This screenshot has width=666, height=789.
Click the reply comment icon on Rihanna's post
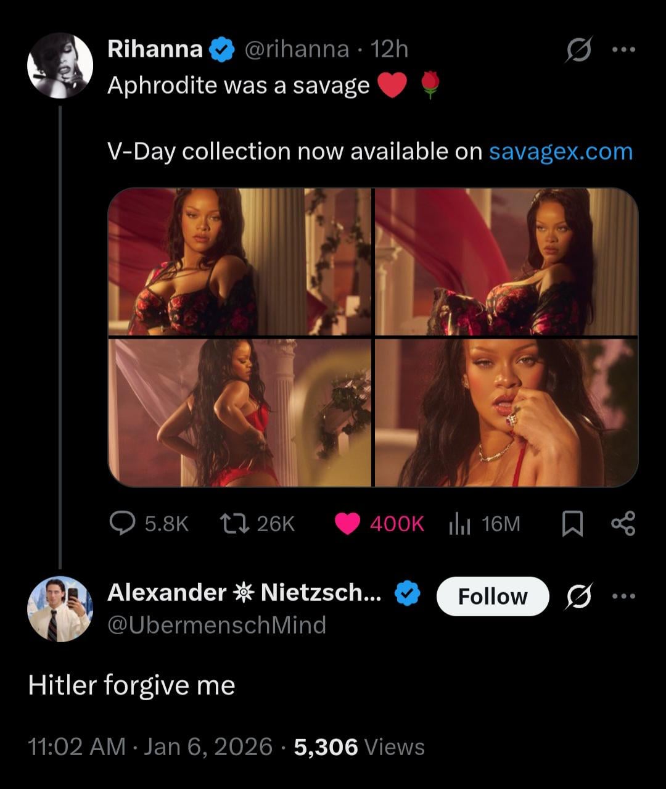pos(123,523)
